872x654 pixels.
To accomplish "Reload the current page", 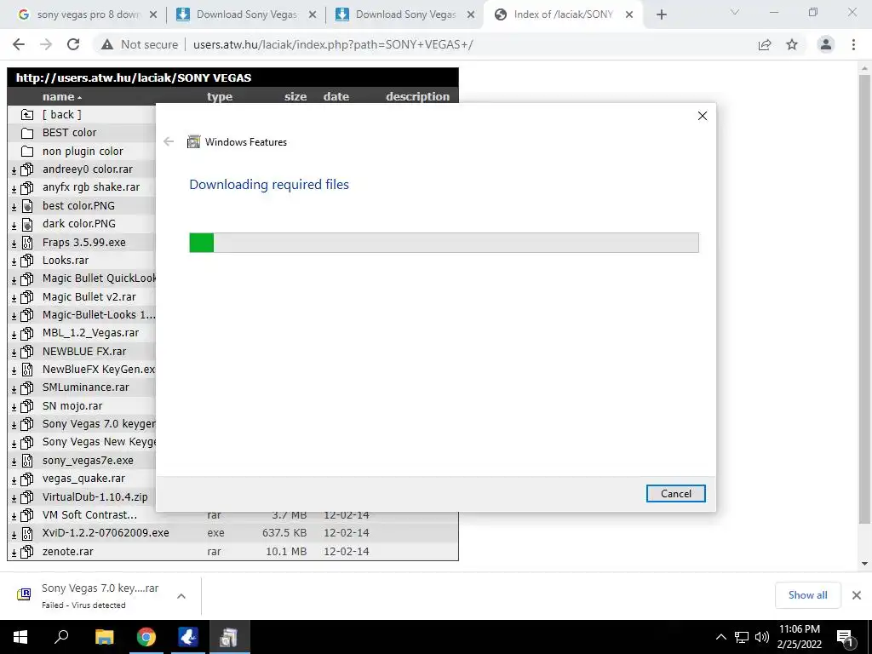I will point(73,44).
